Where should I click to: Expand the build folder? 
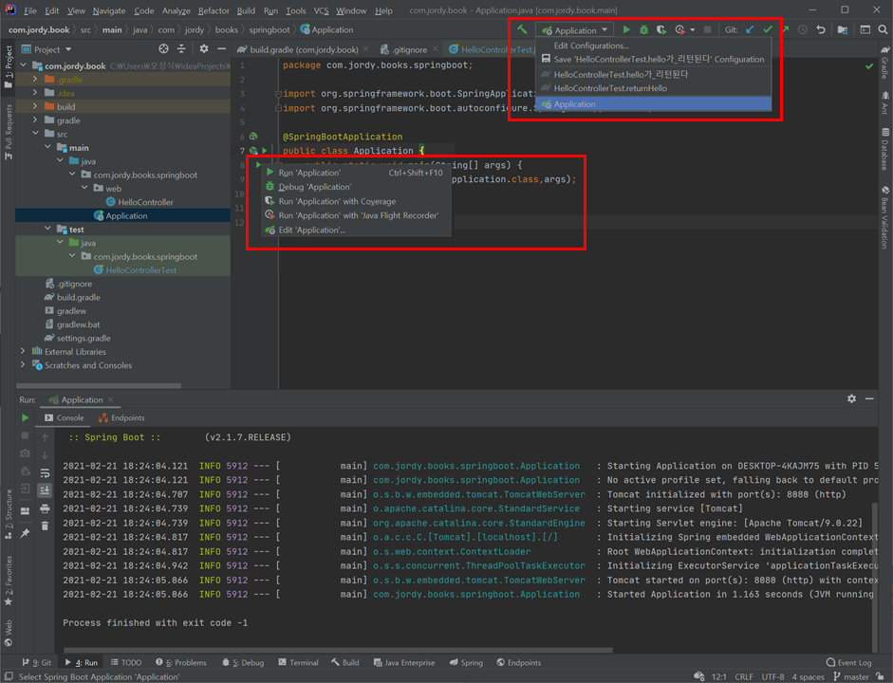35,106
